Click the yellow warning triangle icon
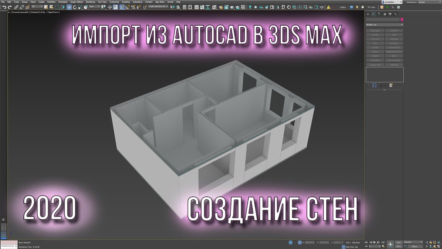 (328, 7)
